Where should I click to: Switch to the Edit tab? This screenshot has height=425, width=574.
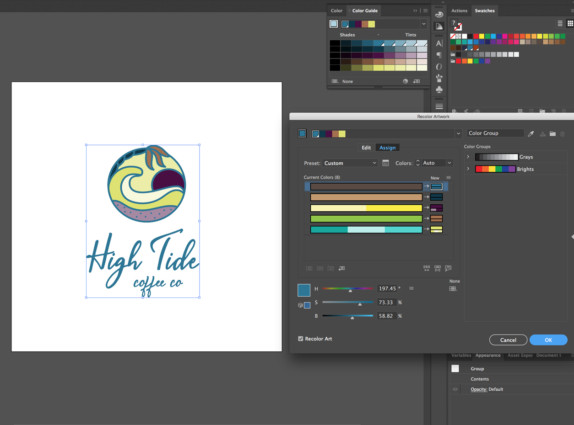[366, 148]
